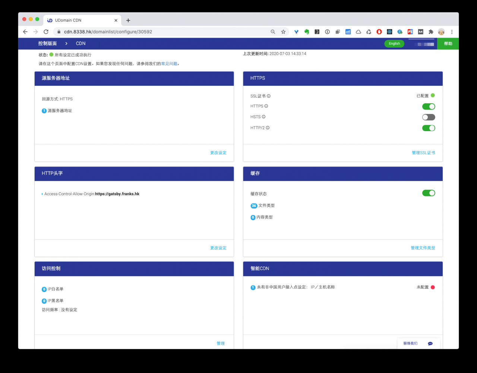Click the Evernote extension icon
Image resolution: width=477 pixels, height=373 pixels.
307,32
